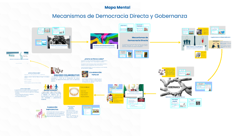Open the cyan frame under the Mexican flag slide
Screen dimensions: 242x136
tap(136, 103)
